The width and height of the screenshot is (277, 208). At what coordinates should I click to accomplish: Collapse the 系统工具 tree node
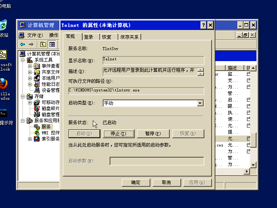click(x=22, y=60)
